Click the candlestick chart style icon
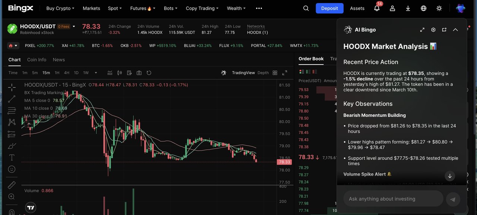This screenshot has width=477, height=215. pyautogui.click(x=120, y=73)
